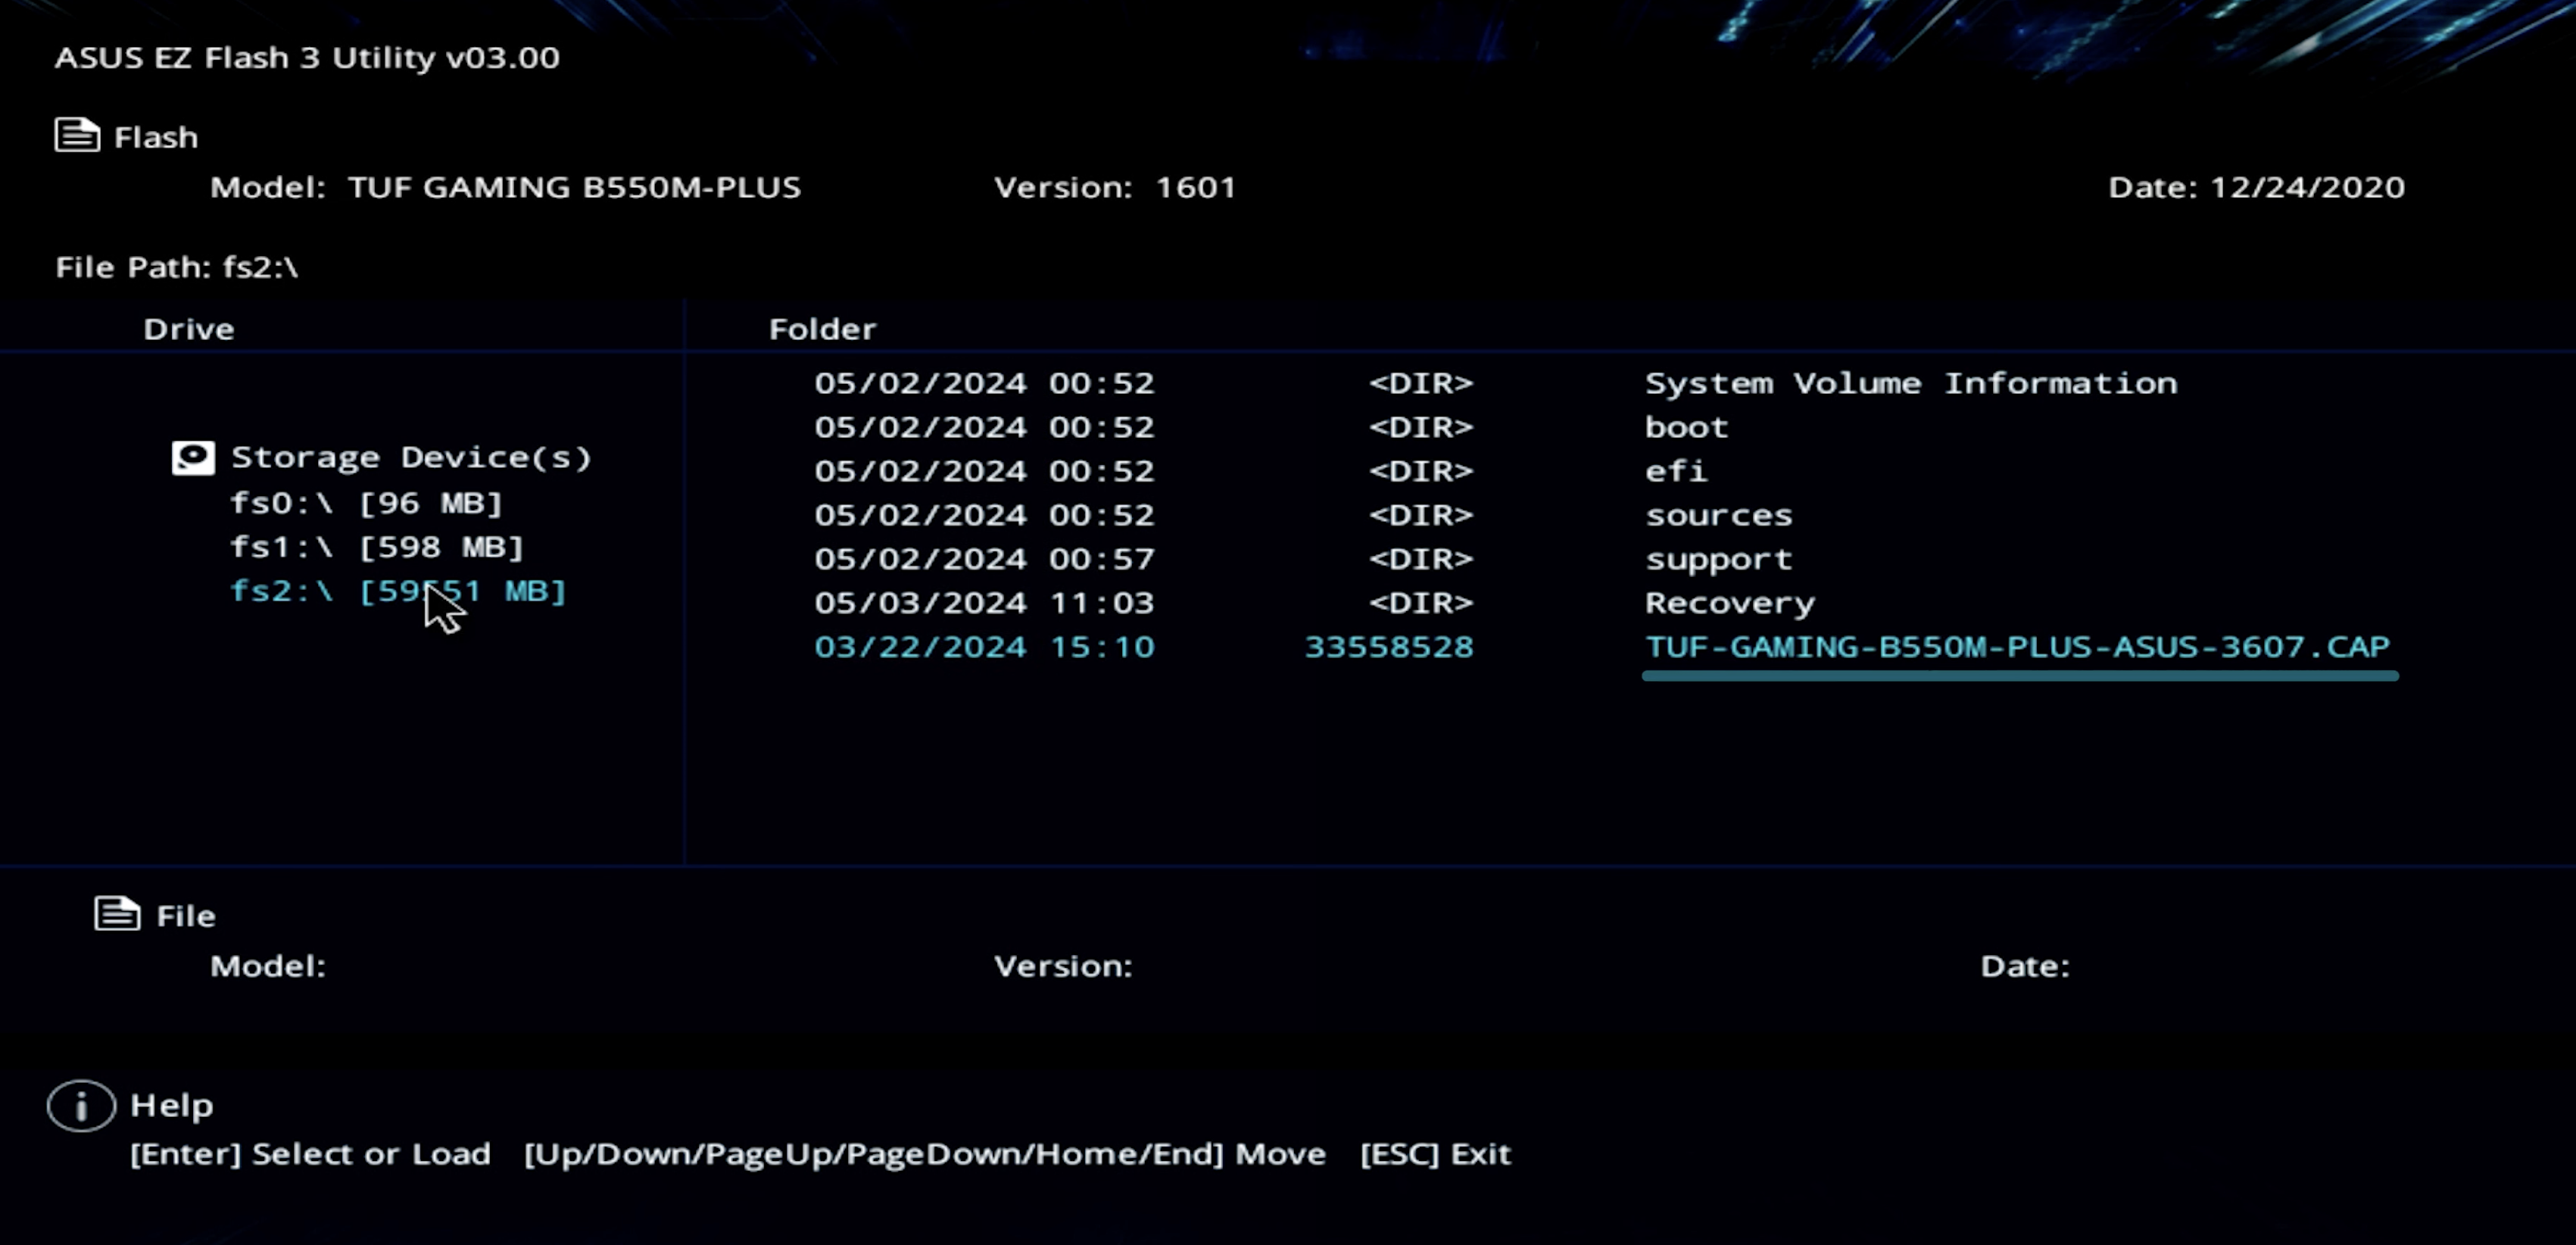2576x1245 pixels.
Task: Click file size value 33558528
Action: (1389, 647)
